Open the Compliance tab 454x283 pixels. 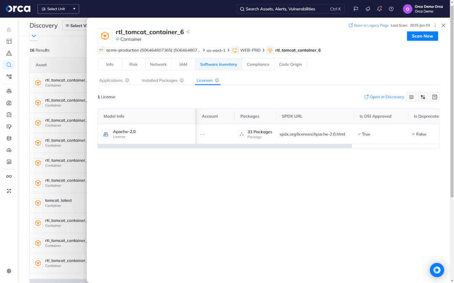click(x=258, y=65)
